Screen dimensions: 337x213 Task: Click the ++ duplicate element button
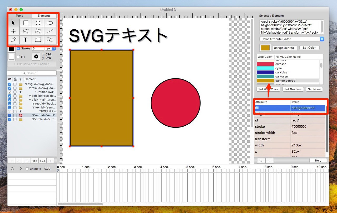click(27, 161)
